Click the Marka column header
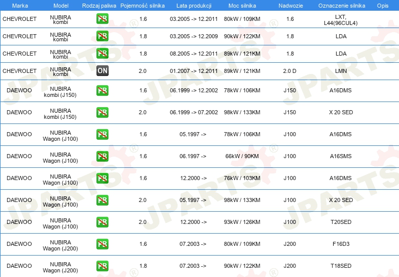Screen dimensions: 399x277 coord(20,6)
